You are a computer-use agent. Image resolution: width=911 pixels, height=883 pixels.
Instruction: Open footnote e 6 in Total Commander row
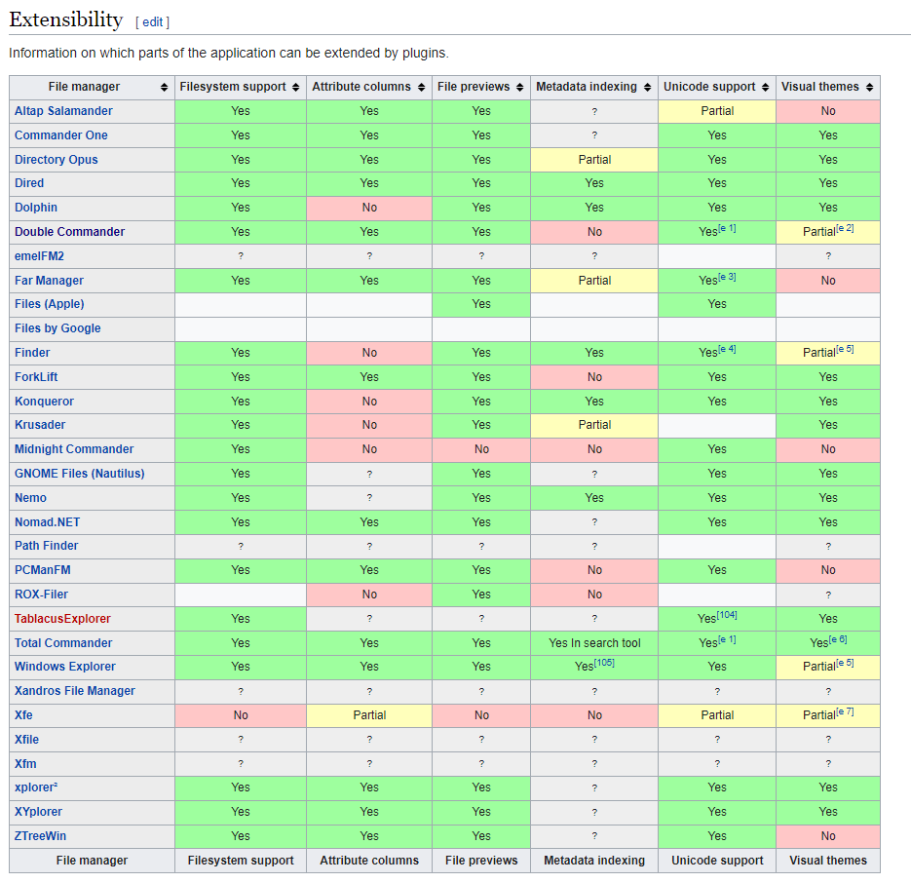click(x=838, y=639)
